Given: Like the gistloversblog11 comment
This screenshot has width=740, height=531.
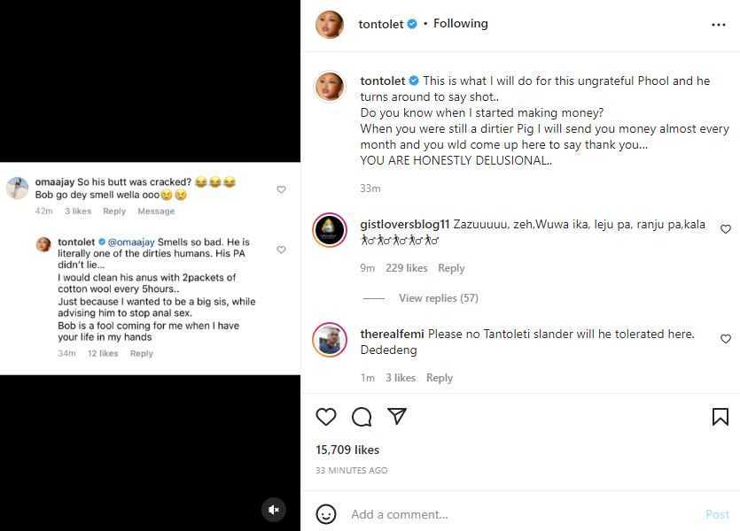Looking at the screenshot, I should (x=725, y=229).
